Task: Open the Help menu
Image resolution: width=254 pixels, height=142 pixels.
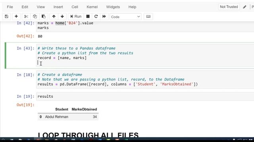Action: pos(132,7)
